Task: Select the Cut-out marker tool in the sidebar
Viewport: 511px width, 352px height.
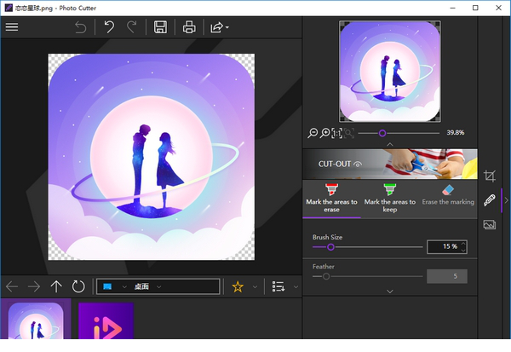Action: pyautogui.click(x=490, y=200)
